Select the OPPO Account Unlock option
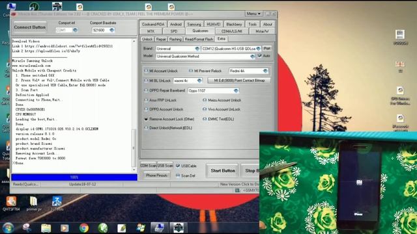Screen dimensions: 417x234 [164, 109]
